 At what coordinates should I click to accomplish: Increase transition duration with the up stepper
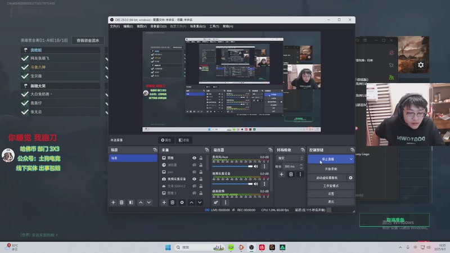coord(301,165)
